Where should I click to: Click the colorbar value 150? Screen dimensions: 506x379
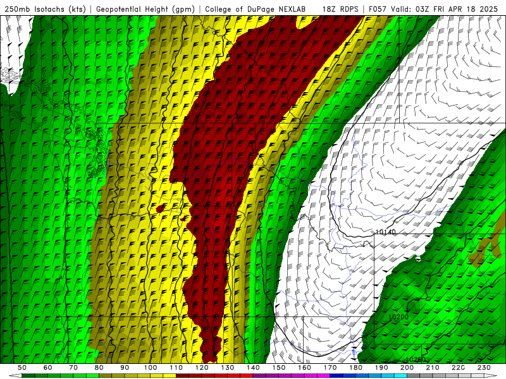pos(279,368)
